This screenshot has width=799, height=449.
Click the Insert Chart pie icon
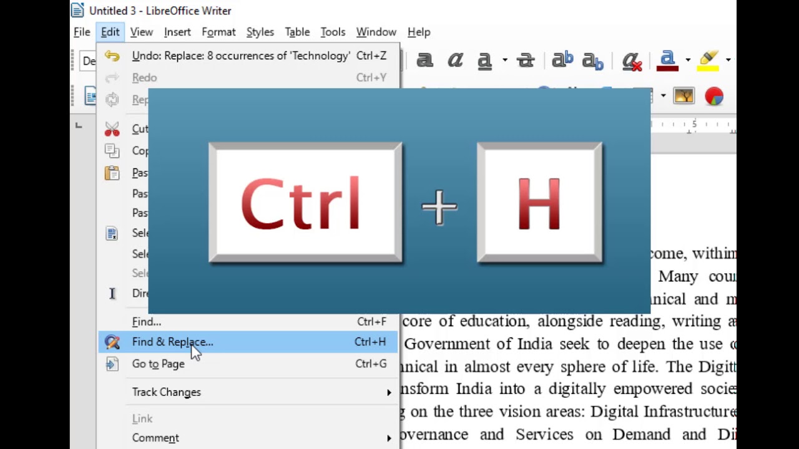714,96
